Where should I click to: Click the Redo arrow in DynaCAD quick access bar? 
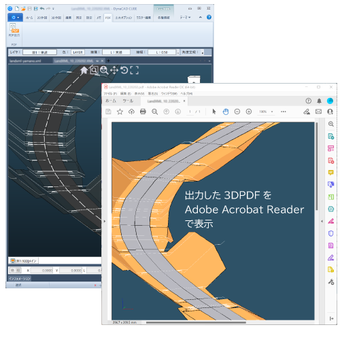tap(48, 9)
